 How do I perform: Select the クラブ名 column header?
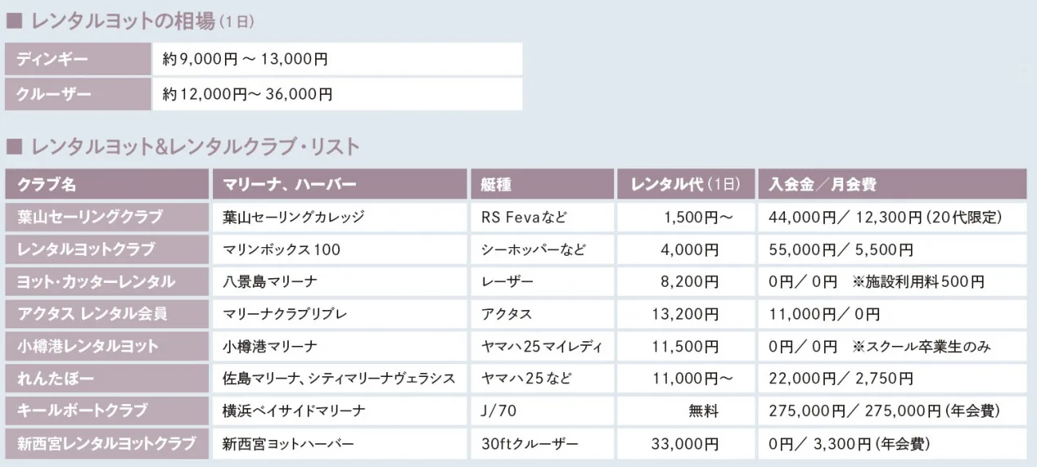[106, 184]
